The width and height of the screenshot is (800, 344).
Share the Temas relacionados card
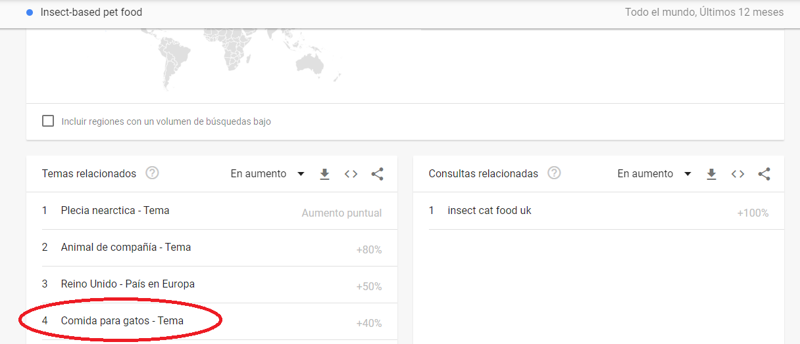click(x=377, y=174)
